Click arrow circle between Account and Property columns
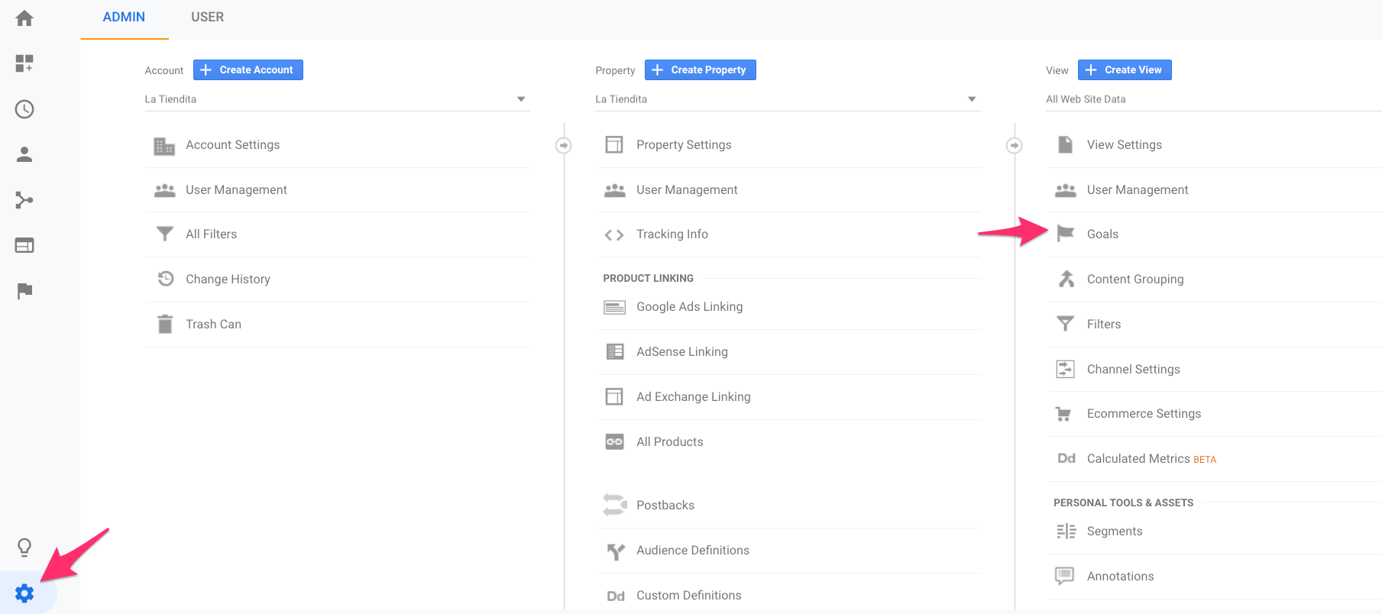The width and height of the screenshot is (1382, 614). [x=564, y=145]
